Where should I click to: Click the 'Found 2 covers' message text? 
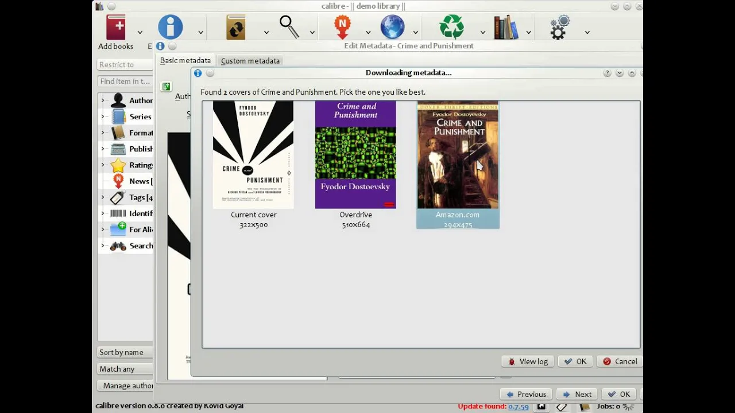coord(313,92)
